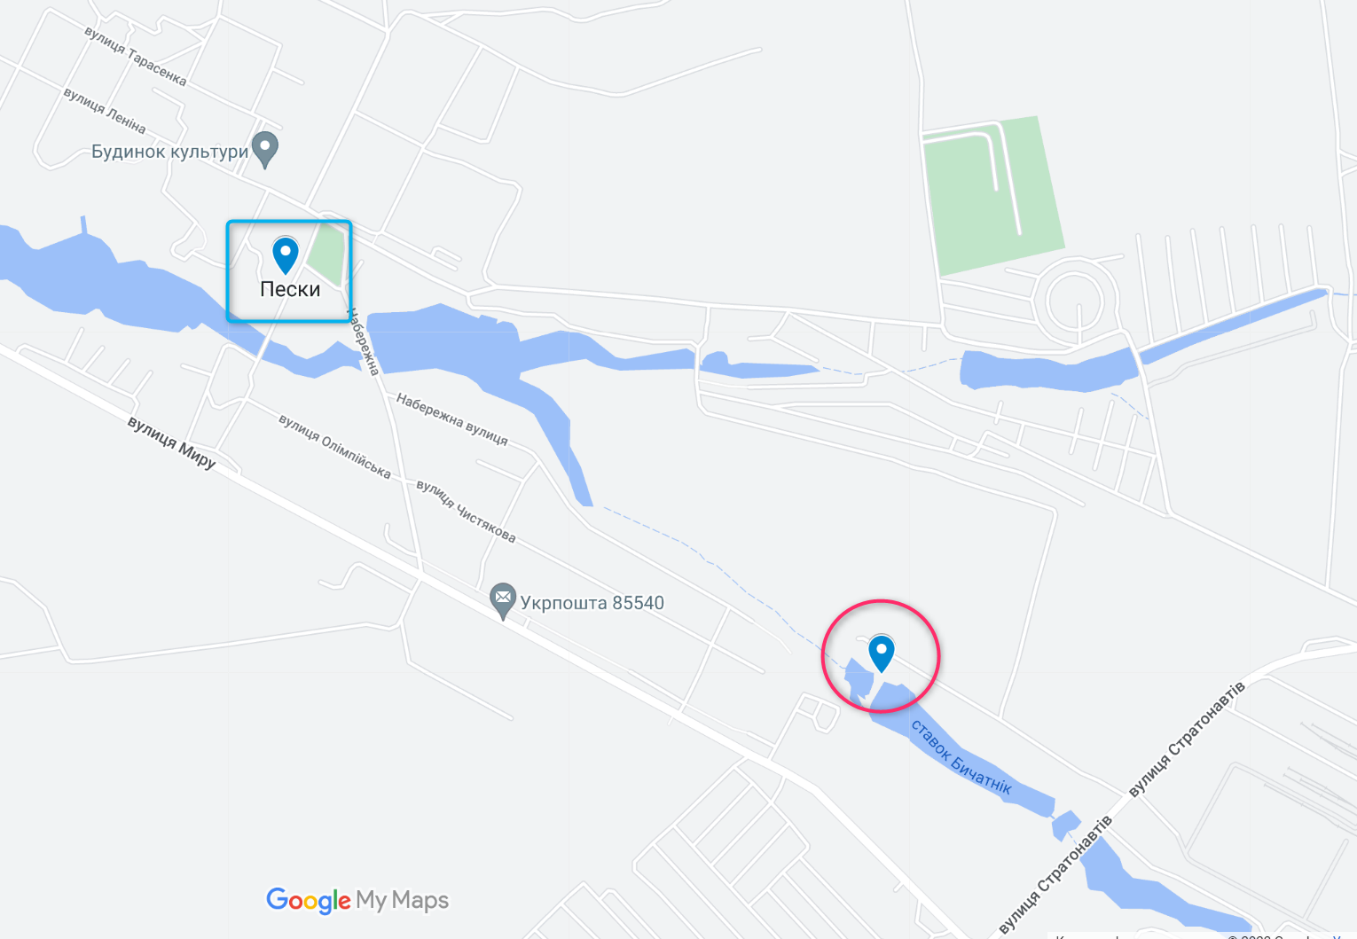This screenshot has height=939, width=1357.
Task: Click the Пески place label text
Action: click(x=290, y=289)
